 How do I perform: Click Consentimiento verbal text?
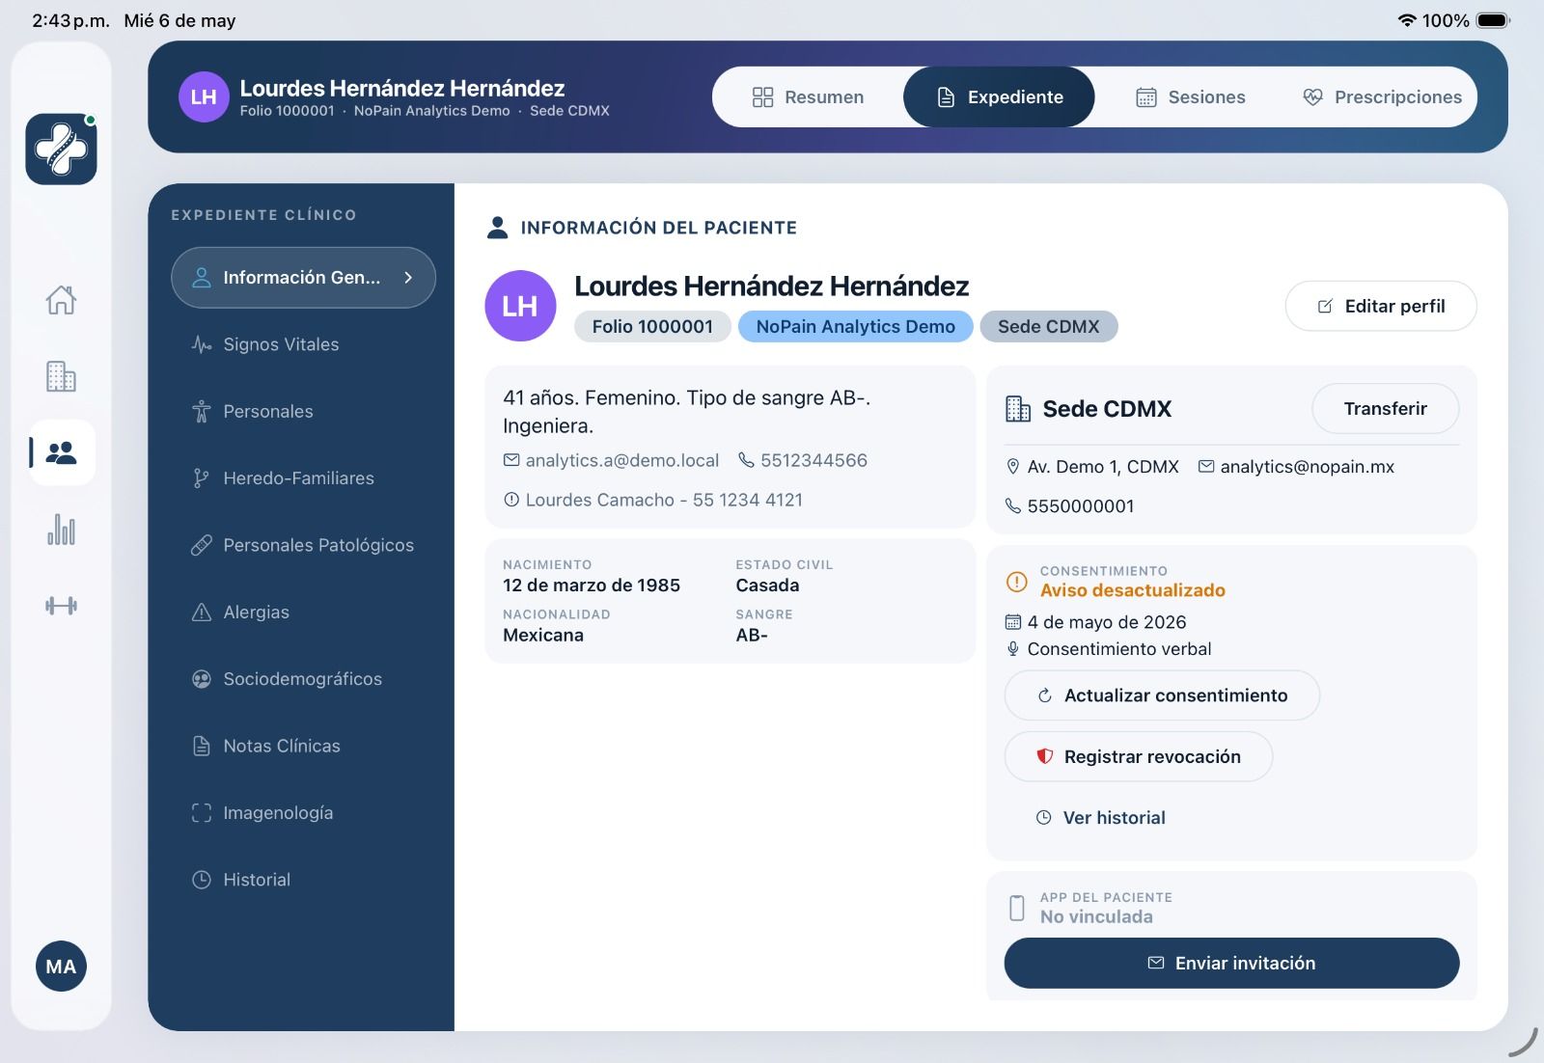click(x=1119, y=649)
